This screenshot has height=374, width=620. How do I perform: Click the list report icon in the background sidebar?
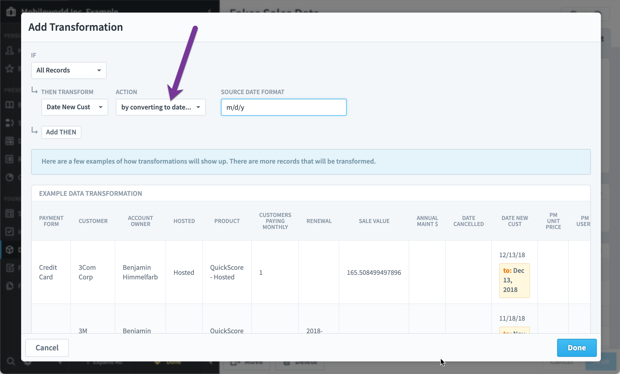tap(10, 159)
